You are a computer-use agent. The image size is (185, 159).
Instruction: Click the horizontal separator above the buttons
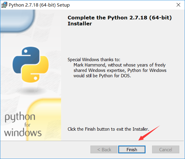(x=92, y=141)
